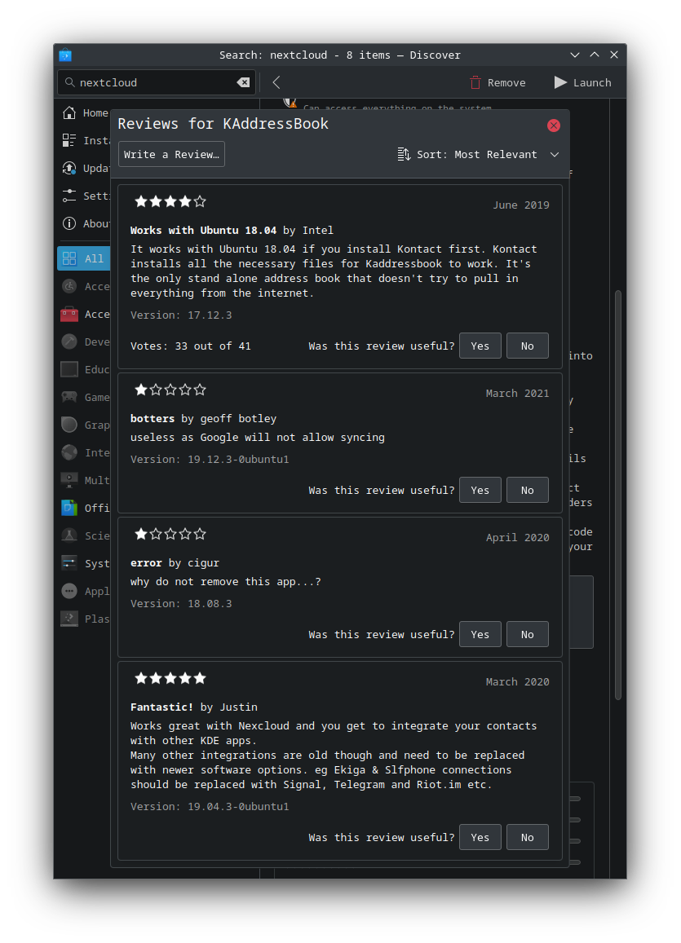Vote No on the Intel review

pos(528,346)
